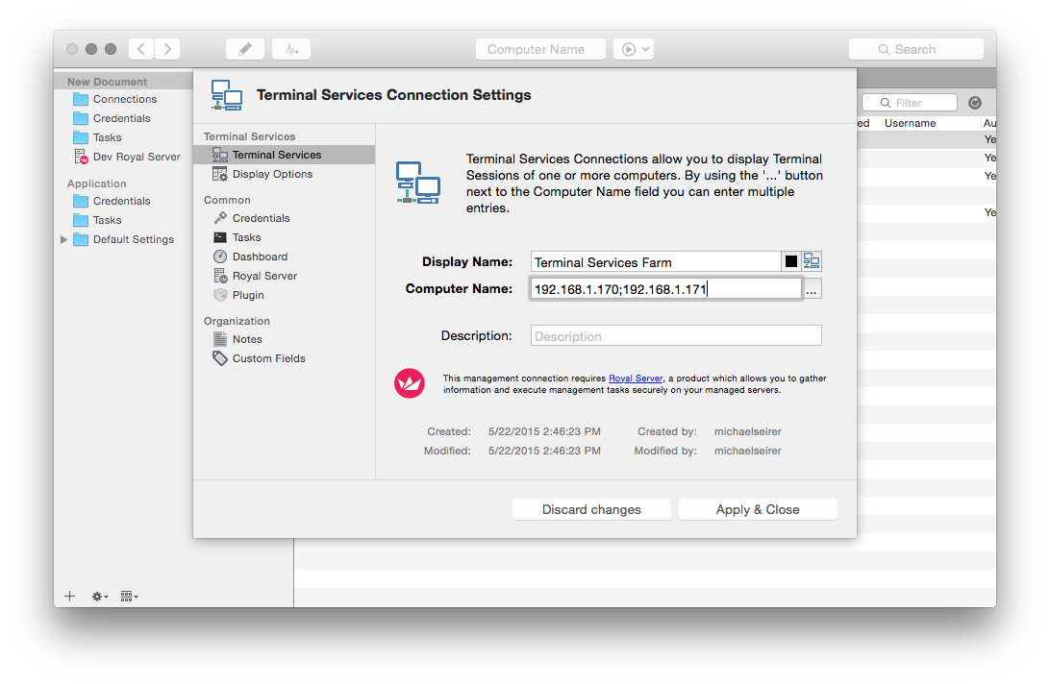
Task: Open the Credentials settings page under Common
Action: [x=284, y=218]
